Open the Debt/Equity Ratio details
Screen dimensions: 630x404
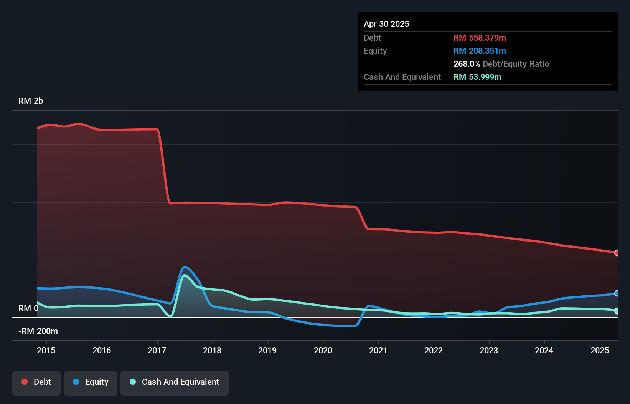click(516, 64)
